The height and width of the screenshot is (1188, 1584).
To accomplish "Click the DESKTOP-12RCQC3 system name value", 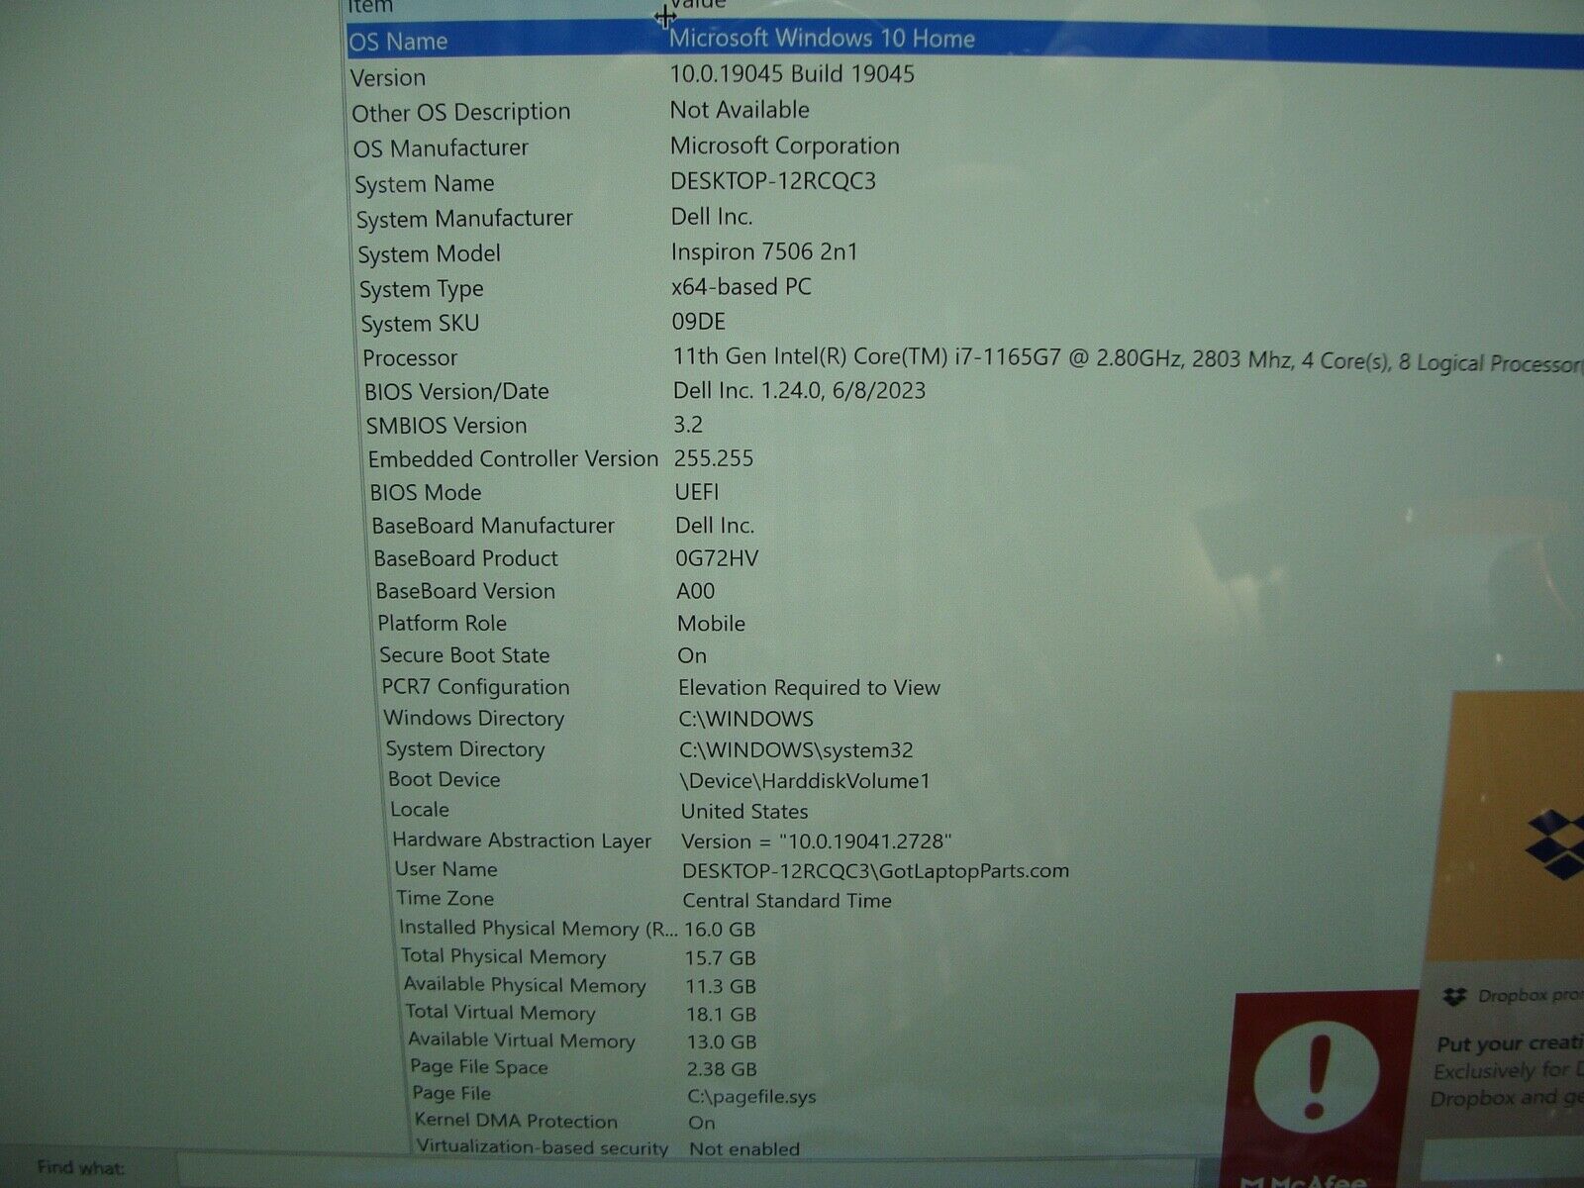I will pyautogui.click(x=773, y=181).
